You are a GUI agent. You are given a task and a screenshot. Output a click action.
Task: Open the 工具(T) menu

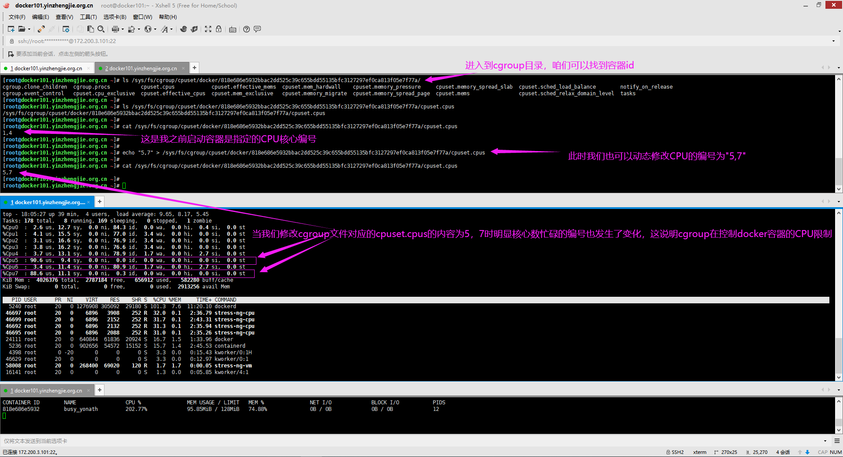(x=88, y=17)
